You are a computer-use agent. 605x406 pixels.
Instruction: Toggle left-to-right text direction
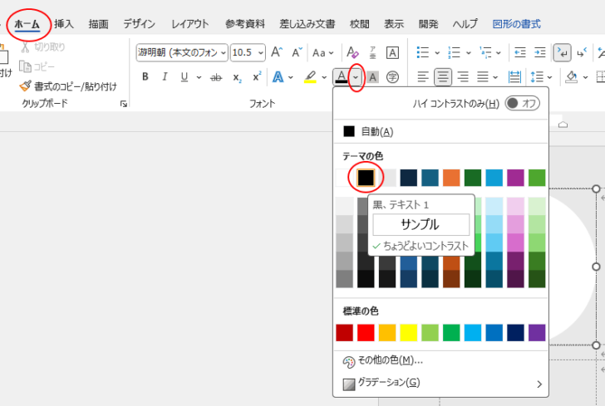[562, 52]
